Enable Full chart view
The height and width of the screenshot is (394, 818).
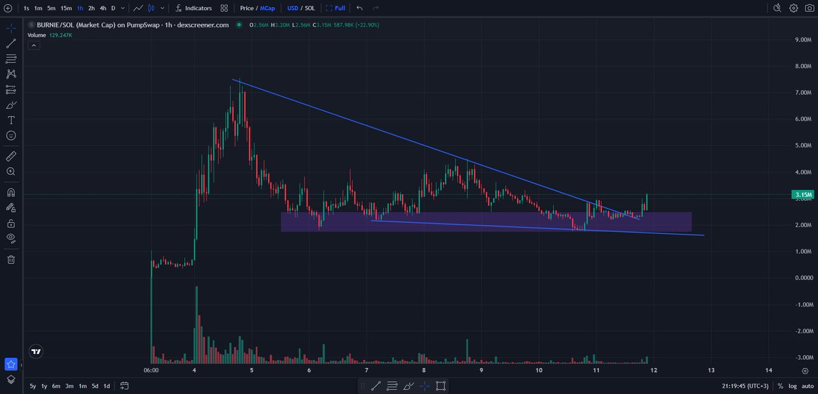[336, 7]
